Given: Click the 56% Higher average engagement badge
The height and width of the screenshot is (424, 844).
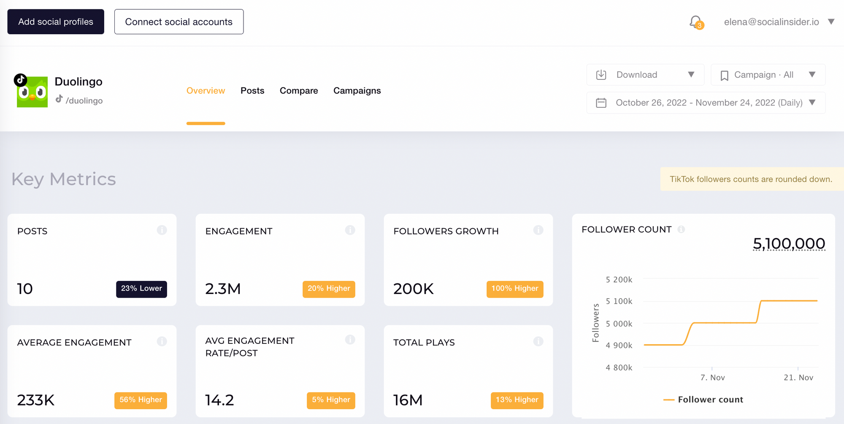Looking at the screenshot, I should coord(141,400).
